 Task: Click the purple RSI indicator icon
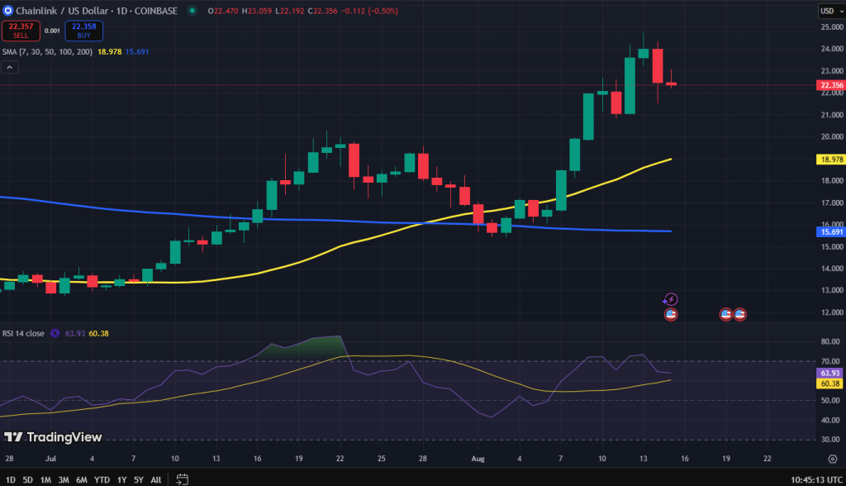point(55,333)
